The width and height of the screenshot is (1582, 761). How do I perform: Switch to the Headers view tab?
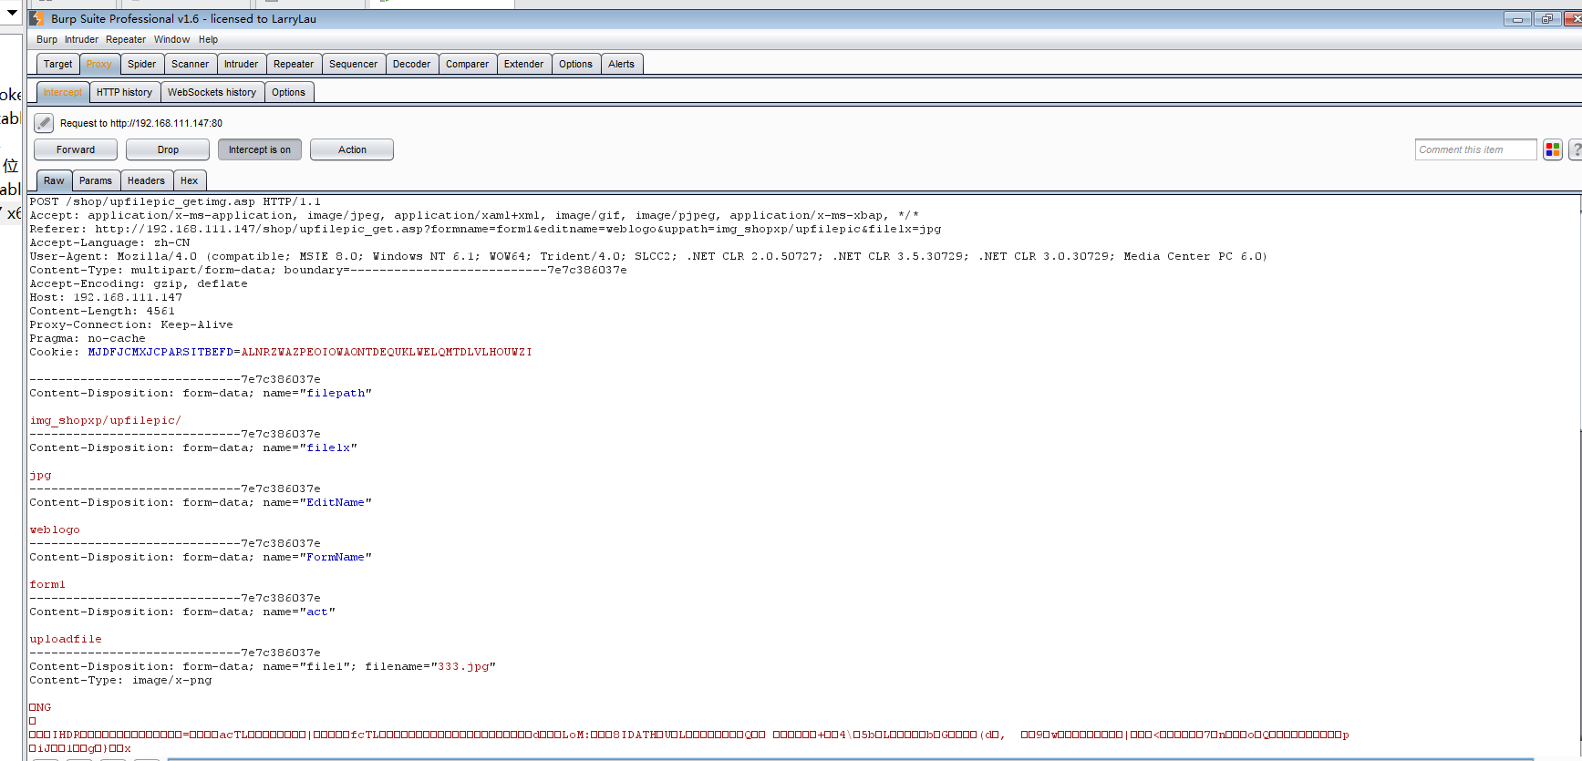click(x=146, y=180)
